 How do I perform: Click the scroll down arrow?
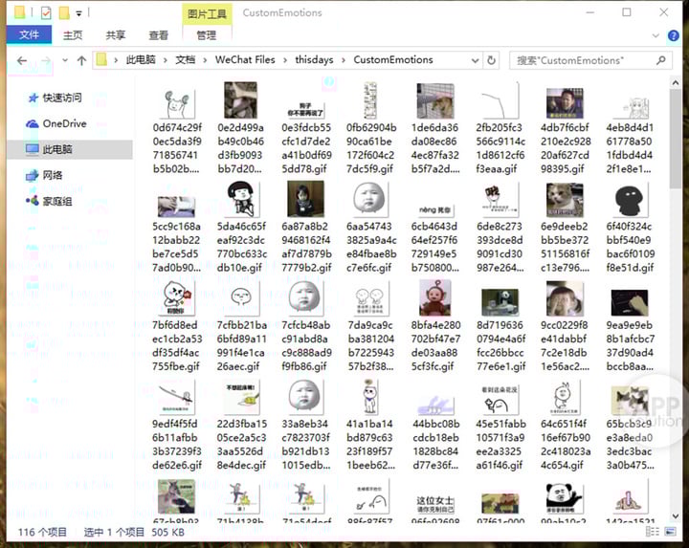[675, 516]
